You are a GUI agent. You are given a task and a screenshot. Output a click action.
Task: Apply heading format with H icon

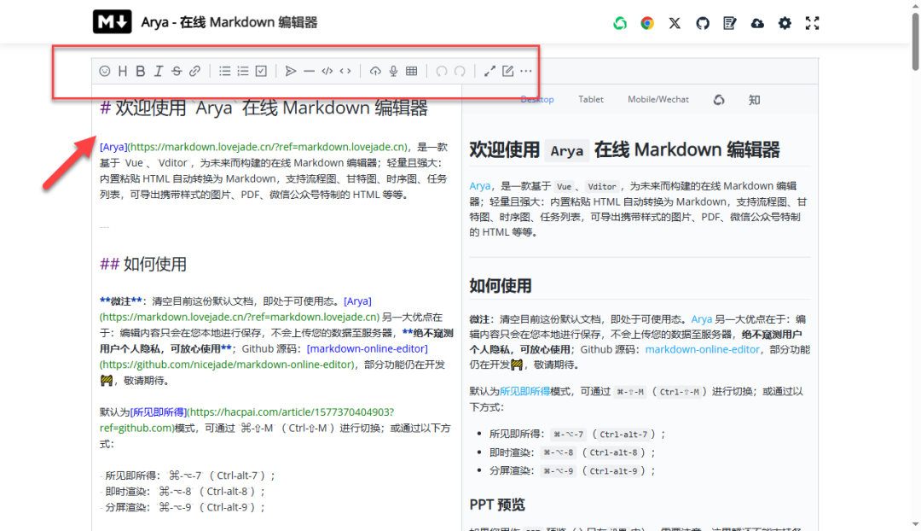[x=122, y=71]
